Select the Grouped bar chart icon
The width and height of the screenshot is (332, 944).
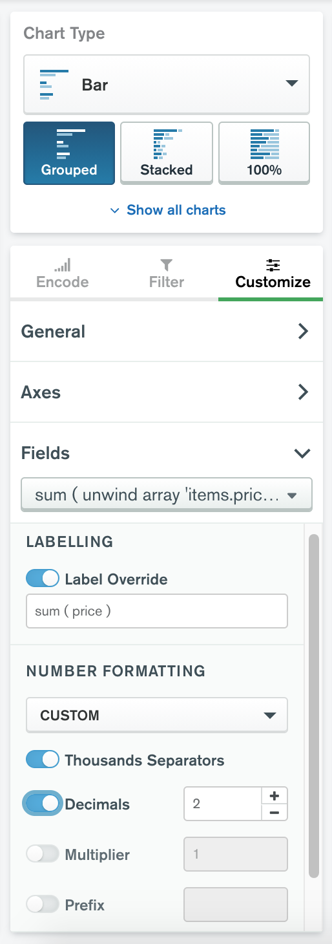coord(70,143)
